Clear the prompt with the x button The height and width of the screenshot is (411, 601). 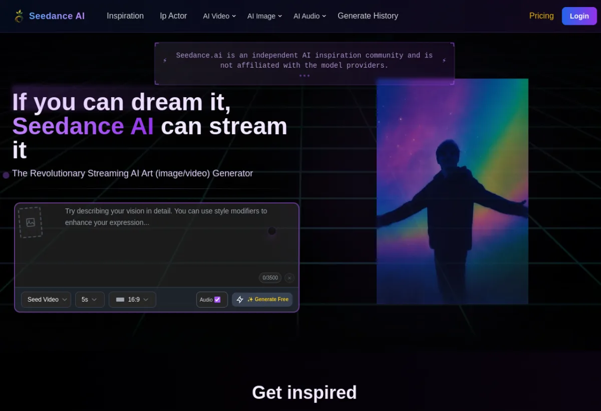pos(289,278)
